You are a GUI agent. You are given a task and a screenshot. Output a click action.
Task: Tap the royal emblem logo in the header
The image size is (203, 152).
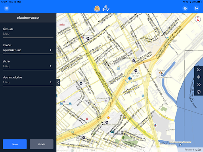coord(97,8)
